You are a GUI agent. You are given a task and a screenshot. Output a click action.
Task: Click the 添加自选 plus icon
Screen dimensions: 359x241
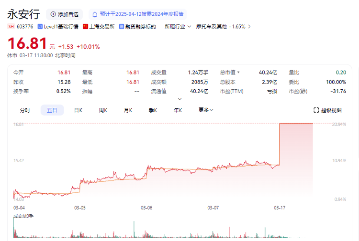pos(53,14)
